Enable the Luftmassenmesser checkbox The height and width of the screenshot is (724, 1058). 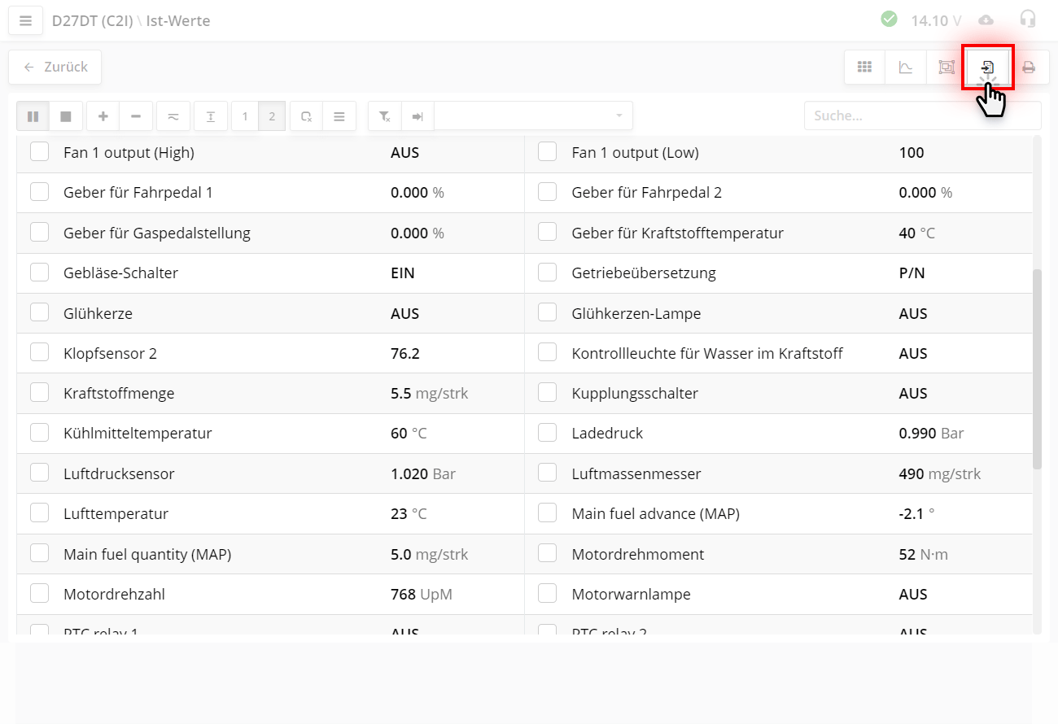pos(548,473)
